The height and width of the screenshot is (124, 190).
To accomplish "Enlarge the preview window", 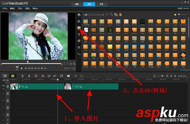I will click(74, 64).
